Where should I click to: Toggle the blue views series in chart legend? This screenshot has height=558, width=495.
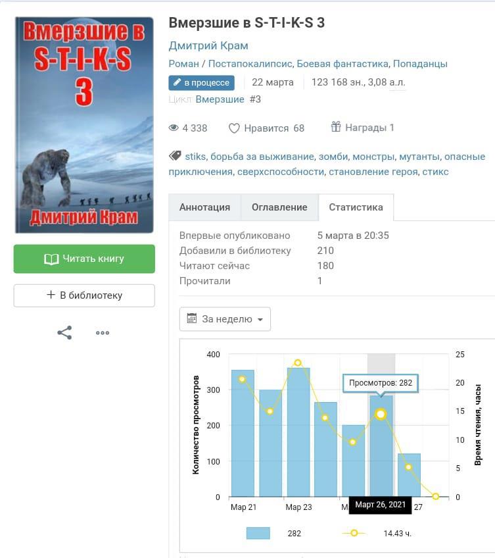(258, 533)
